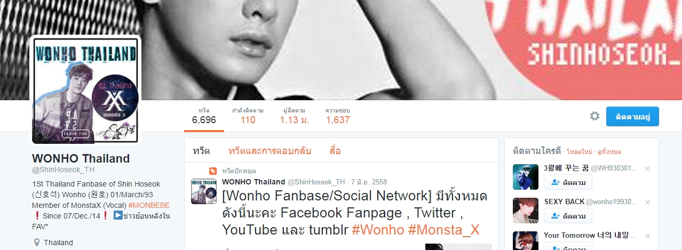Click the #Wonho hashtag in pinned tweet
Image resolution: width=682 pixels, height=250 pixels.
[x=377, y=229]
